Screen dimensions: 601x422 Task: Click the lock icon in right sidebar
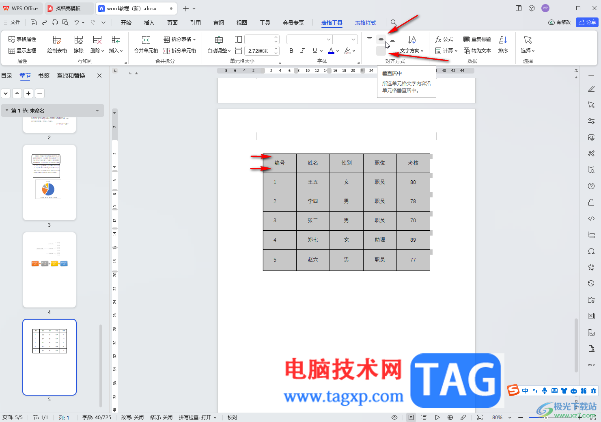click(591, 202)
